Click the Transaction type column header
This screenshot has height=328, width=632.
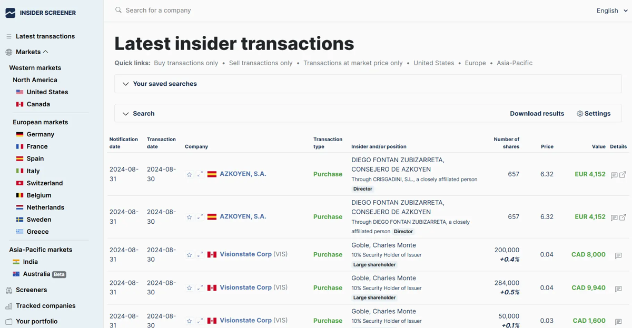click(x=328, y=143)
